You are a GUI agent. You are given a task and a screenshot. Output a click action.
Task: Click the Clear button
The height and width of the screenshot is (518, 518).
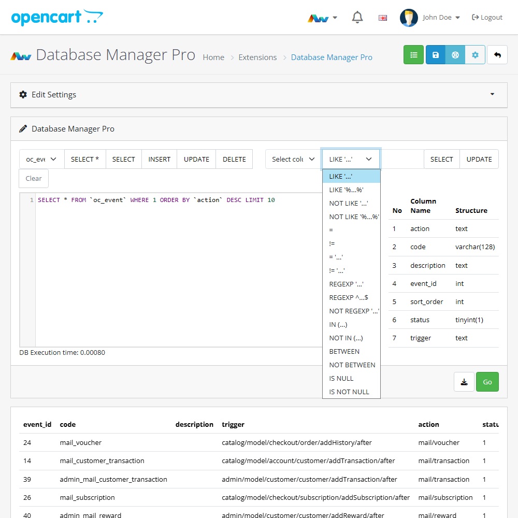[34, 178]
